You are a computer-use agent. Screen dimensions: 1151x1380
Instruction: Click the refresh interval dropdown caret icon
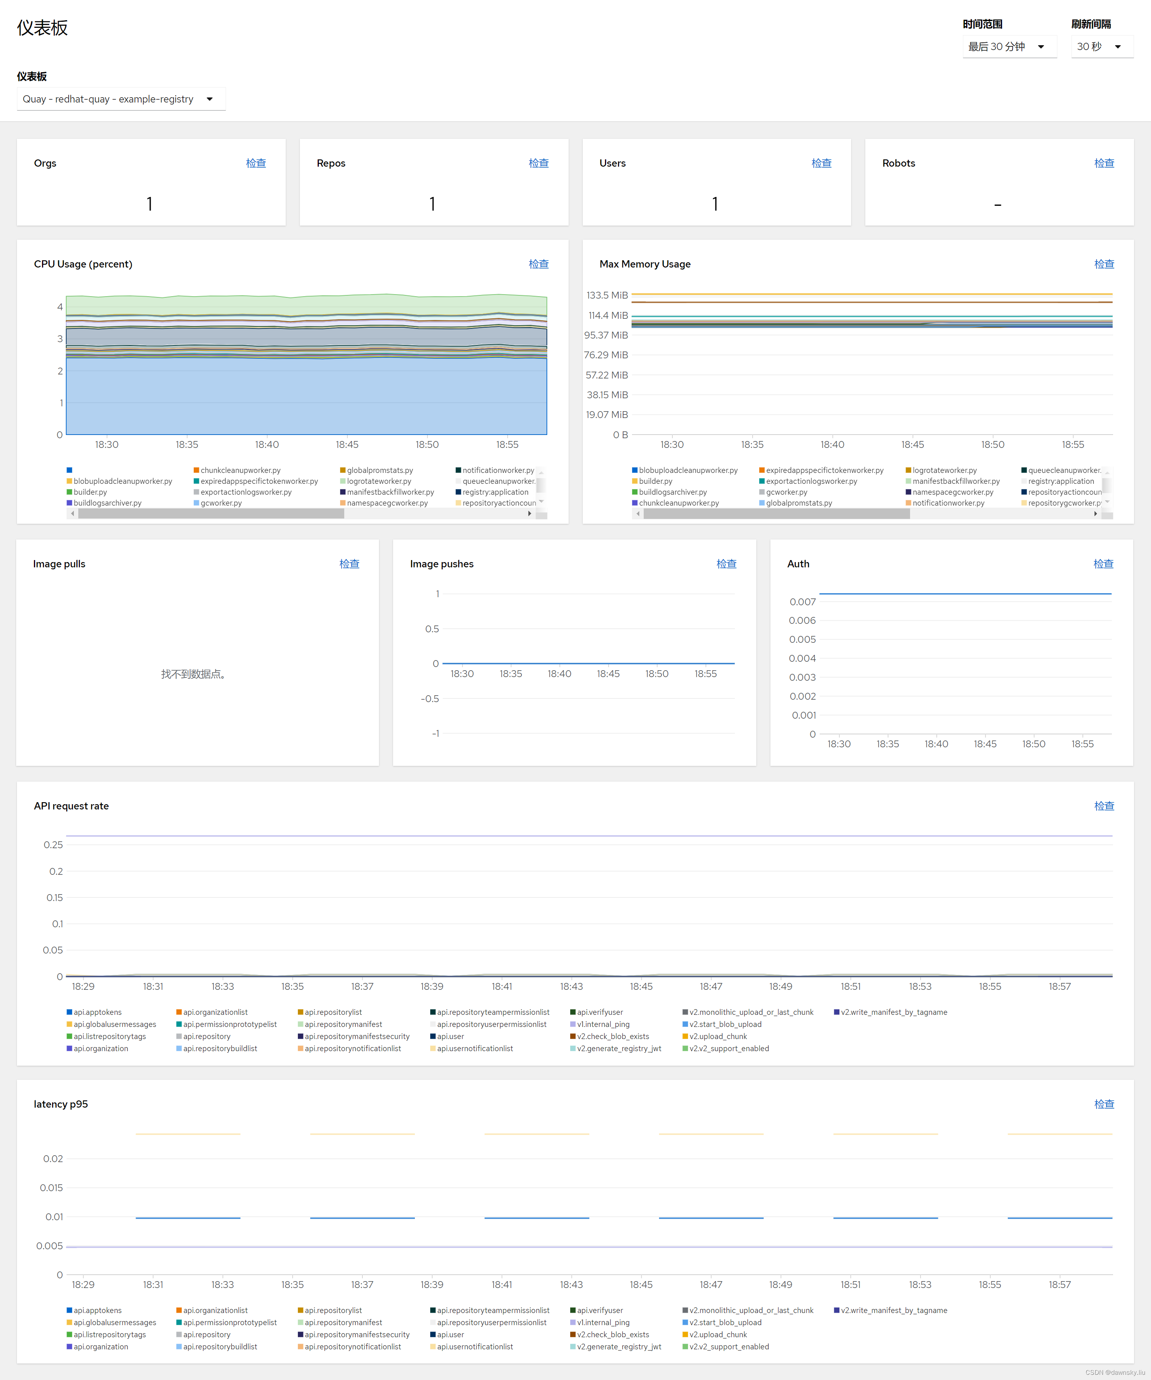tap(1118, 47)
